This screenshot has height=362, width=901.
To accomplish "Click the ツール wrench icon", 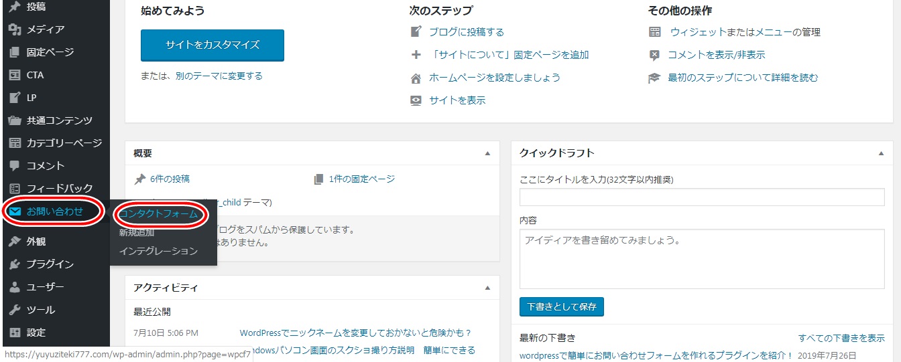I will (x=15, y=310).
